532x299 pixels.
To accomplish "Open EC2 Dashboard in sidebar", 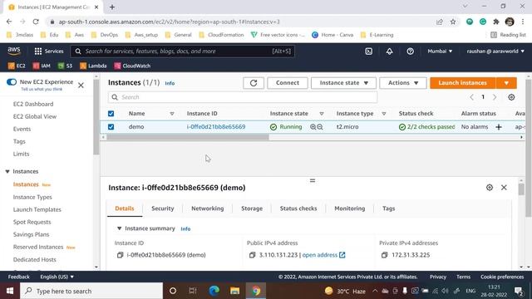I will click(33, 104).
